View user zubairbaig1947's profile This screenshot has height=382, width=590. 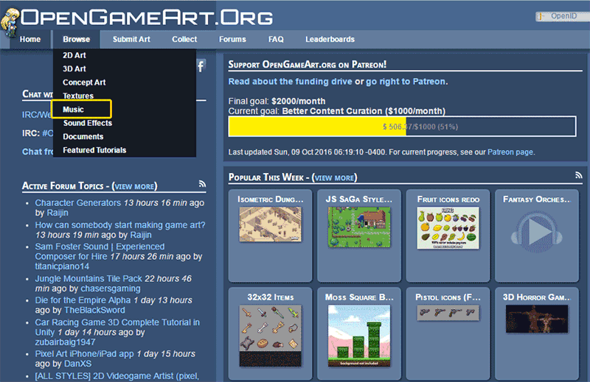65,342
